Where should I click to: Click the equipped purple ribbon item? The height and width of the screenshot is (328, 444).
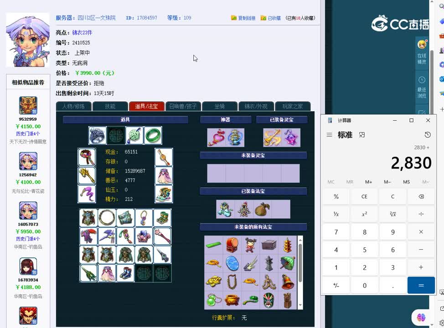(87, 194)
